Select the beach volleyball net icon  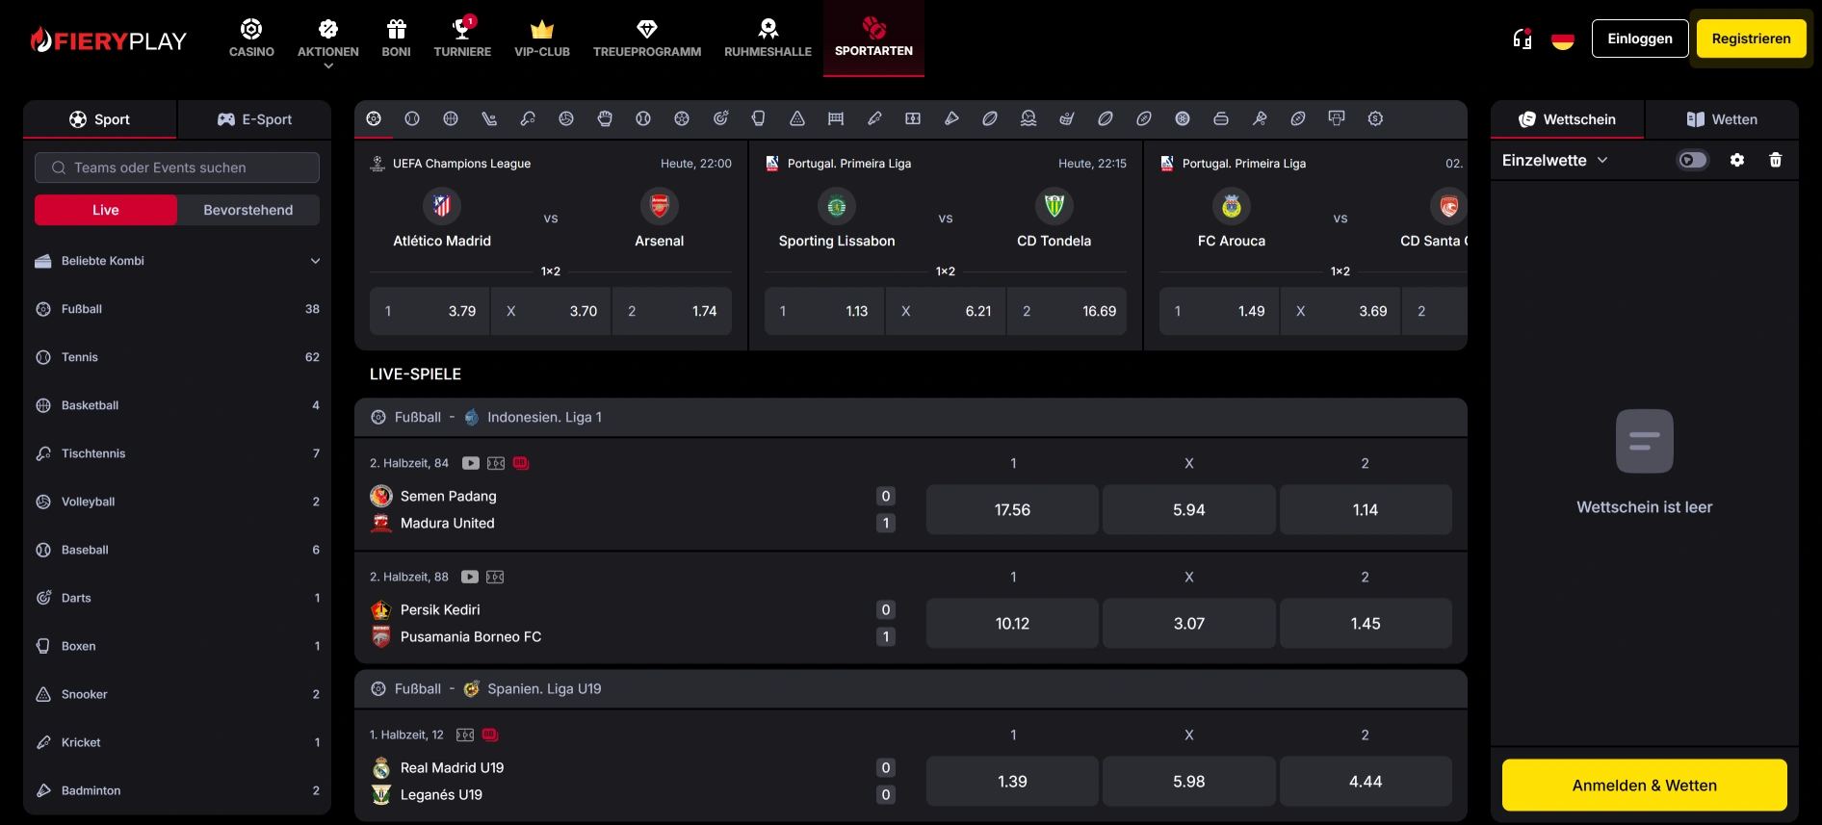click(836, 118)
